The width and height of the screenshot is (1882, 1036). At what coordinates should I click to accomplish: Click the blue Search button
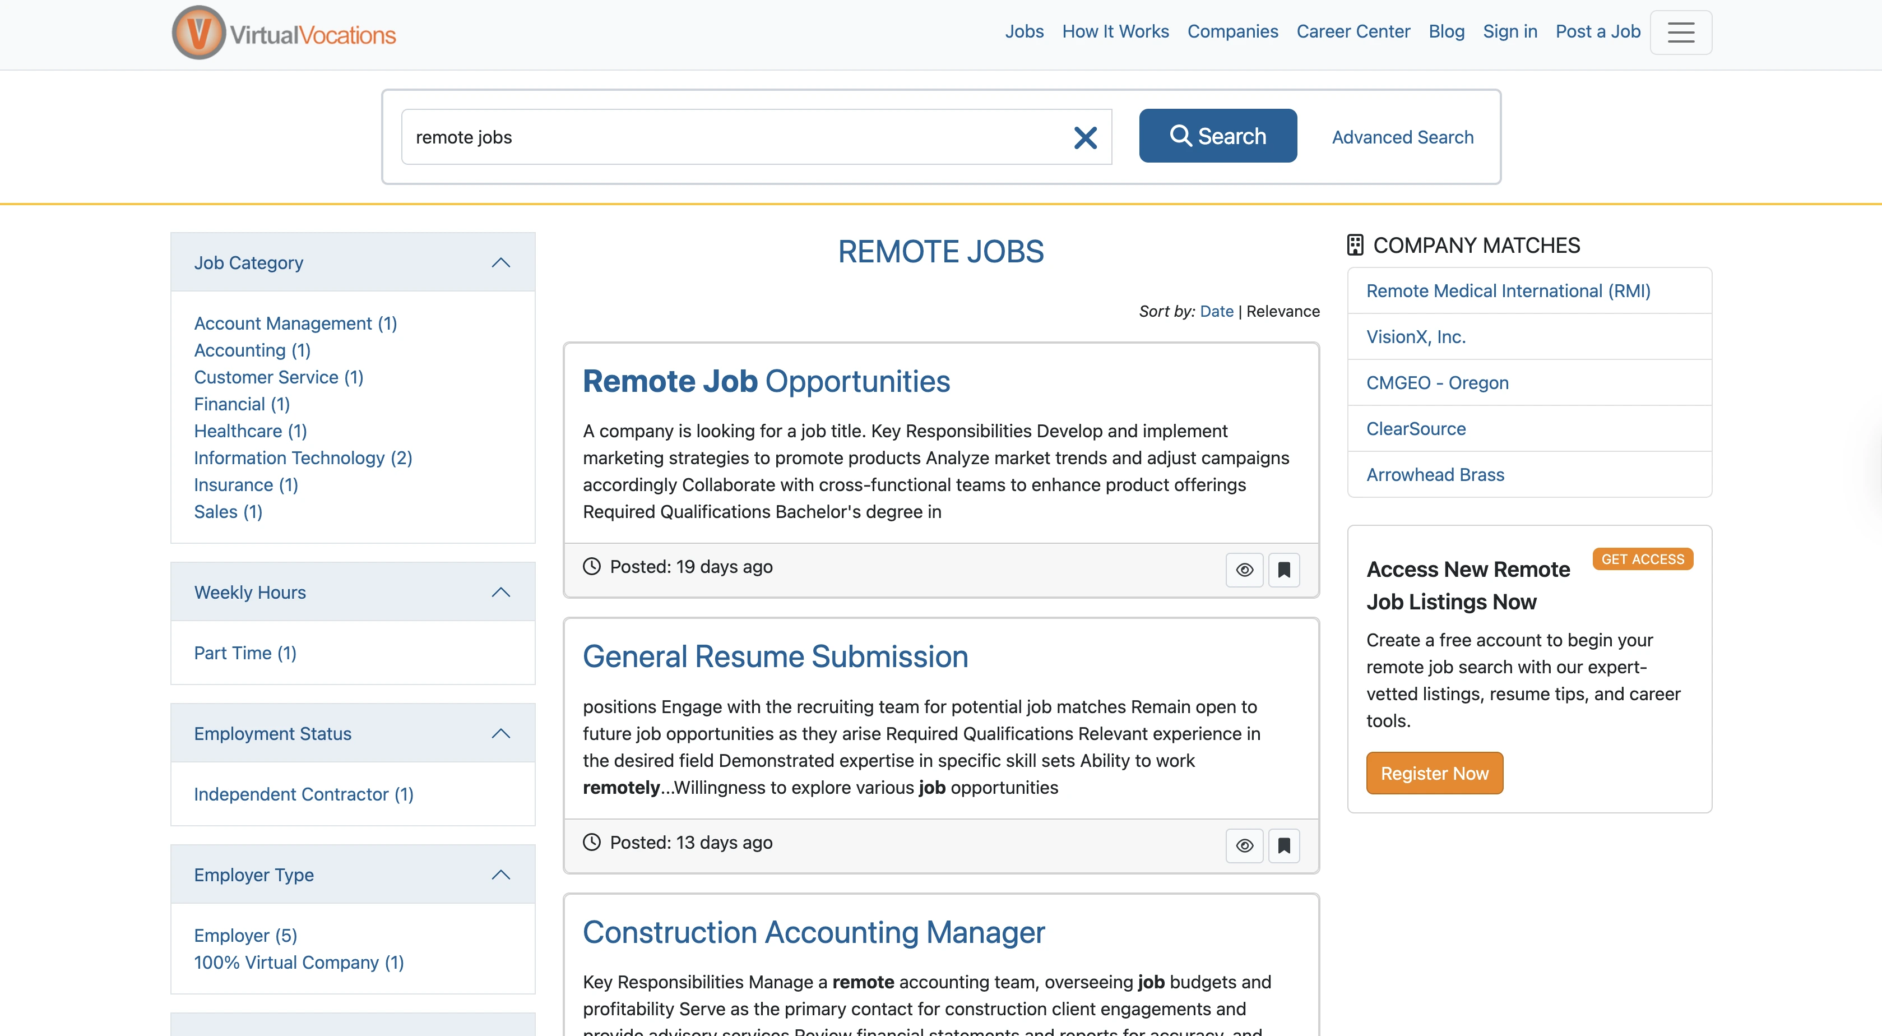[1217, 136]
